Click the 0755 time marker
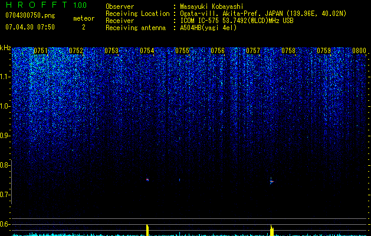The width and height of the screenshot is (371, 236). [x=182, y=51]
